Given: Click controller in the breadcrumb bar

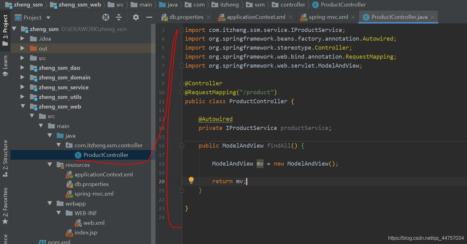Looking at the screenshot, I should [x=293, y=5].
